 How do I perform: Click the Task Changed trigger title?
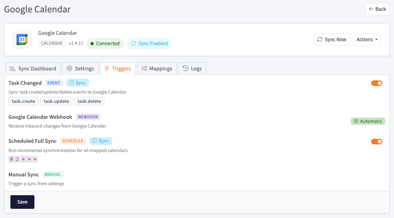coord(25,83)
